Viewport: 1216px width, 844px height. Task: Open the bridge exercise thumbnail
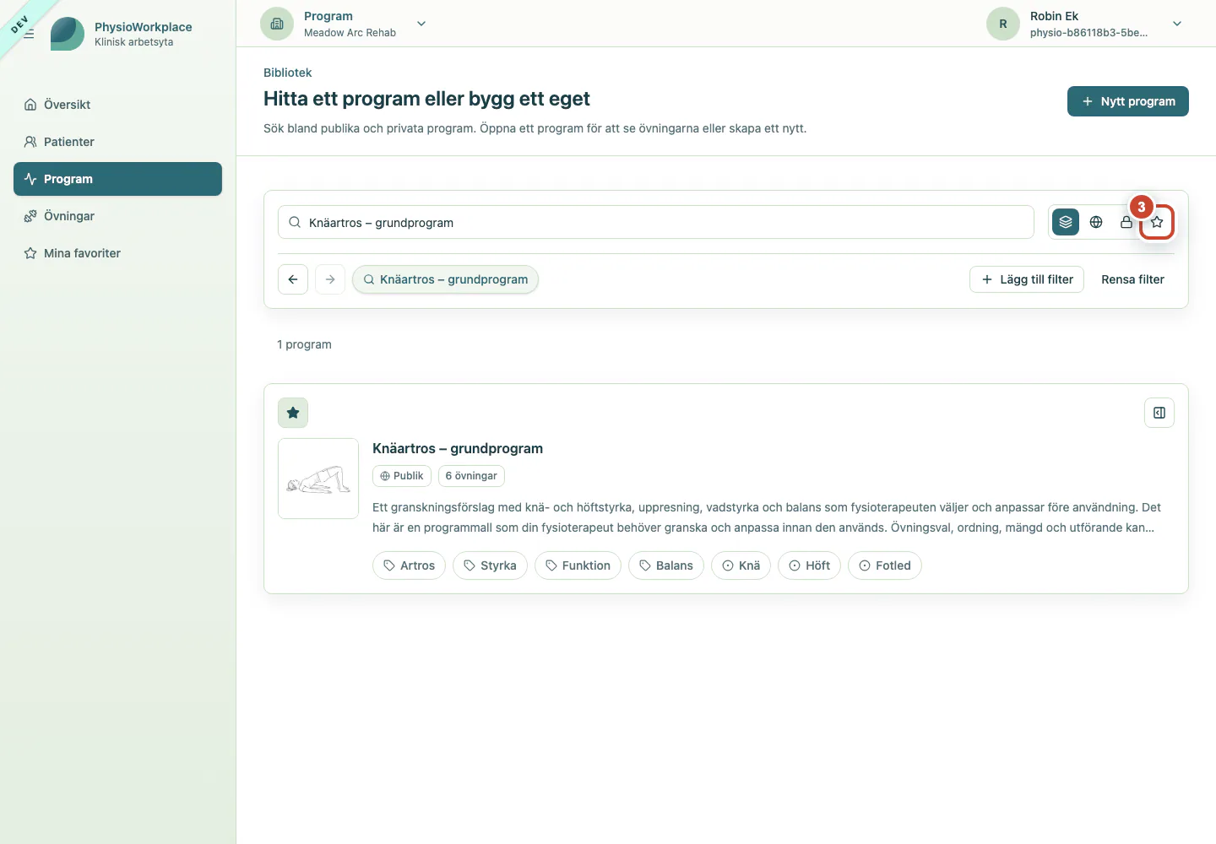[318, 479]
